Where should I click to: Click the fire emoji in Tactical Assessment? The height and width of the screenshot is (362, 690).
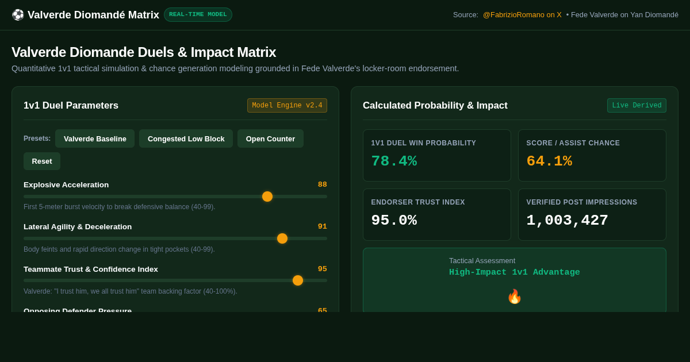[515, 296]
